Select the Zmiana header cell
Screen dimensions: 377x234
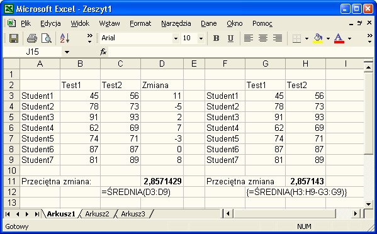[x=162, y=85]
